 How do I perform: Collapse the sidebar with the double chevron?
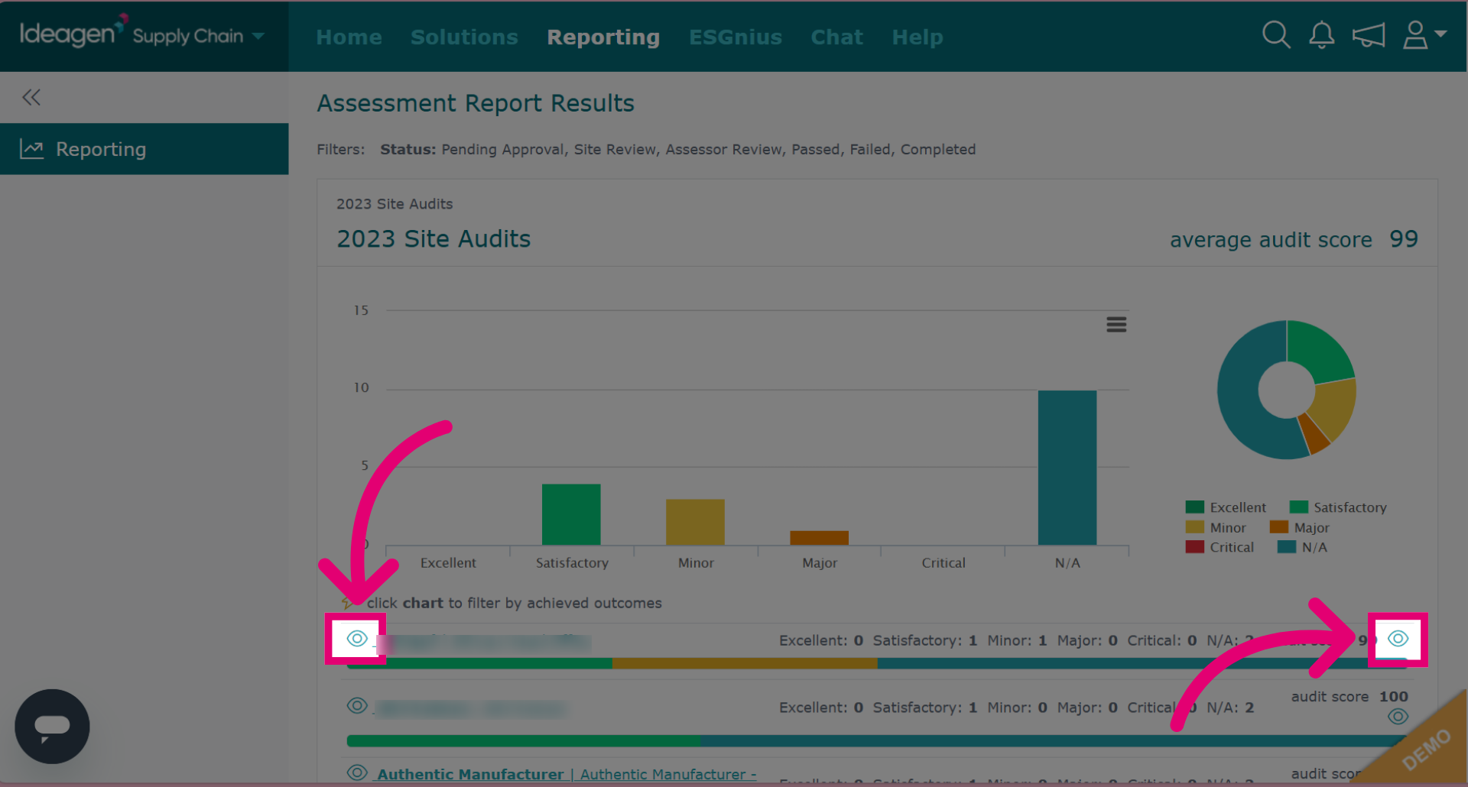[x=31, y=97]
